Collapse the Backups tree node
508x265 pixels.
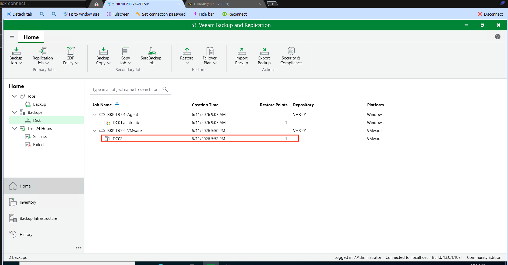pos(14,112)
